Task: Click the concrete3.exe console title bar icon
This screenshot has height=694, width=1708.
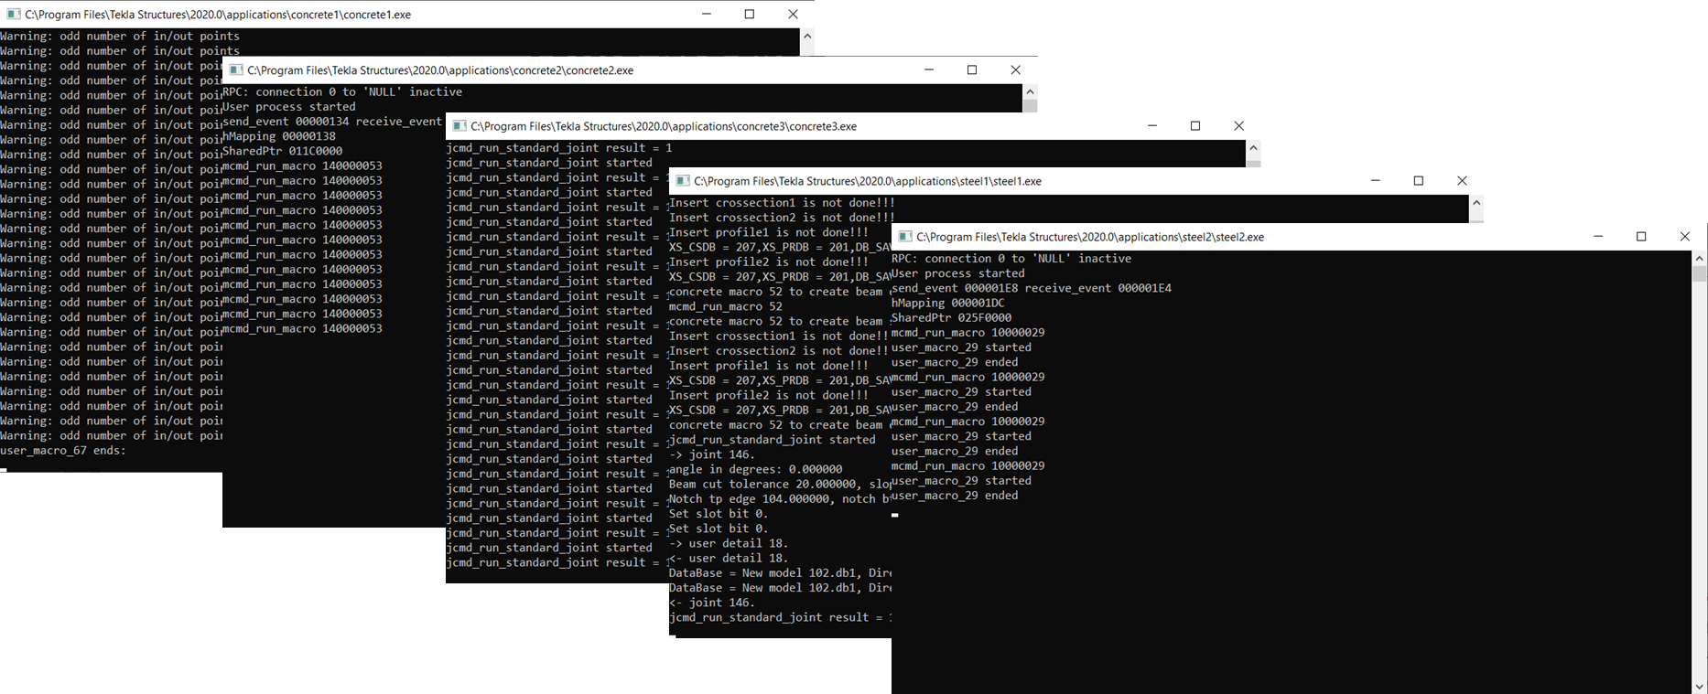Action: point(459,126)
